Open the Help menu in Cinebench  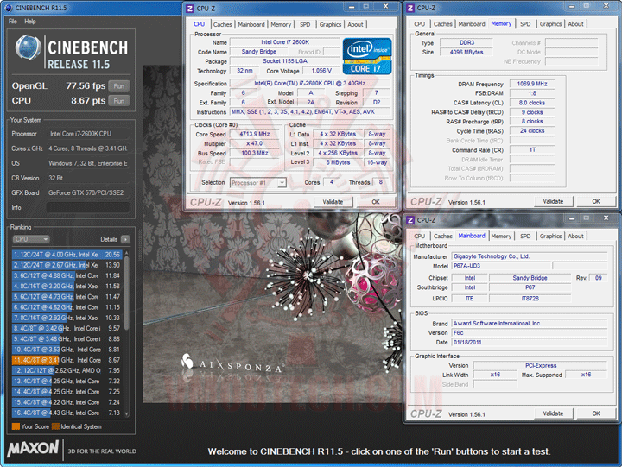coord(30,22)
